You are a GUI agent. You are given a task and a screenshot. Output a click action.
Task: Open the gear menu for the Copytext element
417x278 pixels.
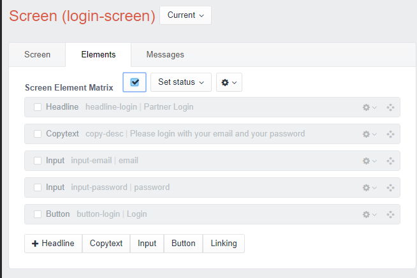coord(369,134)
